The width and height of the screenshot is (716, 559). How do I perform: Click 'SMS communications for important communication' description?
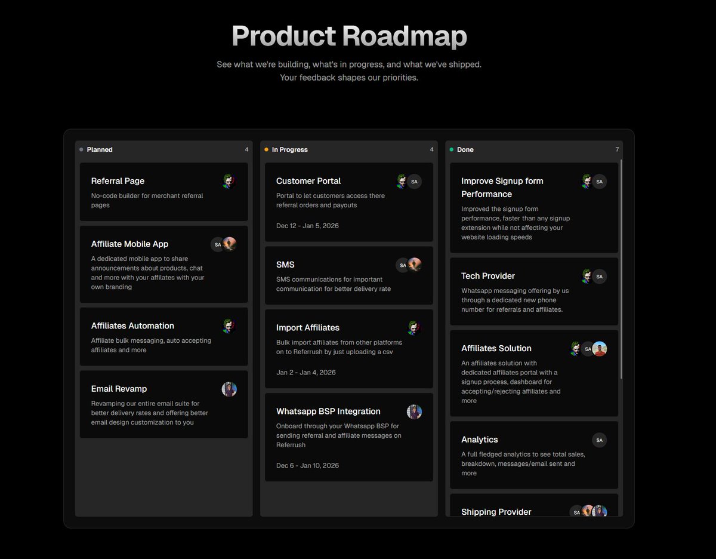(x=334, y=284)
